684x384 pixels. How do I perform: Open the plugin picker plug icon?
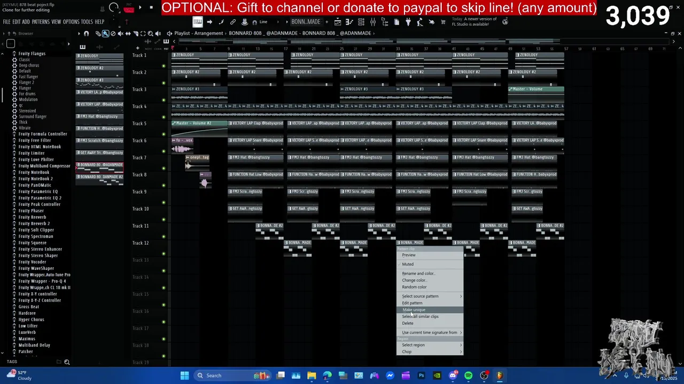pyautogui.click(x=408, y=22)
